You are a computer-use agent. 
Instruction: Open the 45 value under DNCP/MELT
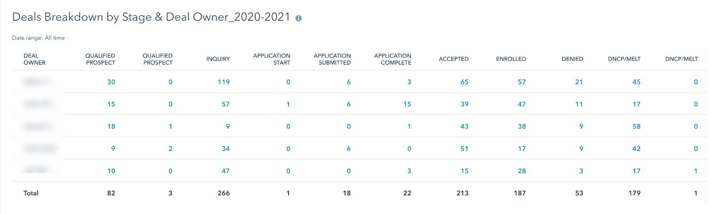point(636,82)
